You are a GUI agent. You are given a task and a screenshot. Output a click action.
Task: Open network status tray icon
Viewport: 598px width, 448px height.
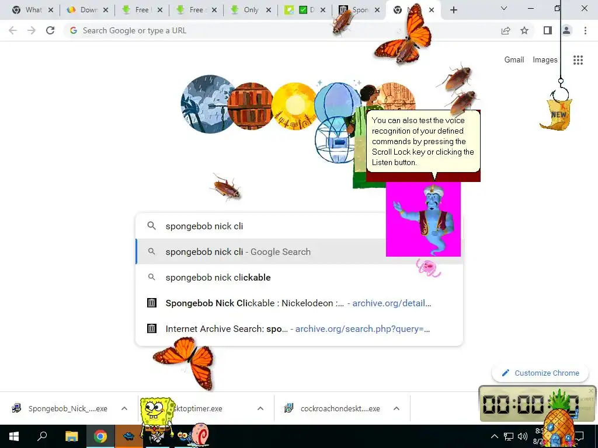click(509, 436)
